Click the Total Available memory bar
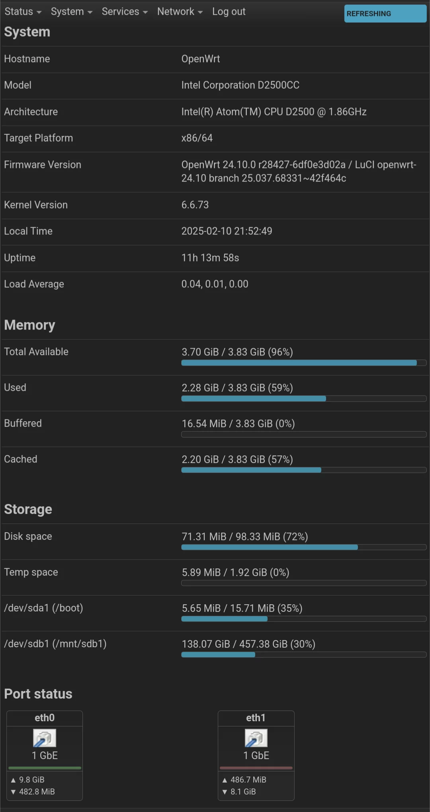Image resolution: width=430 pixels, height=812 pixels. 304,363
